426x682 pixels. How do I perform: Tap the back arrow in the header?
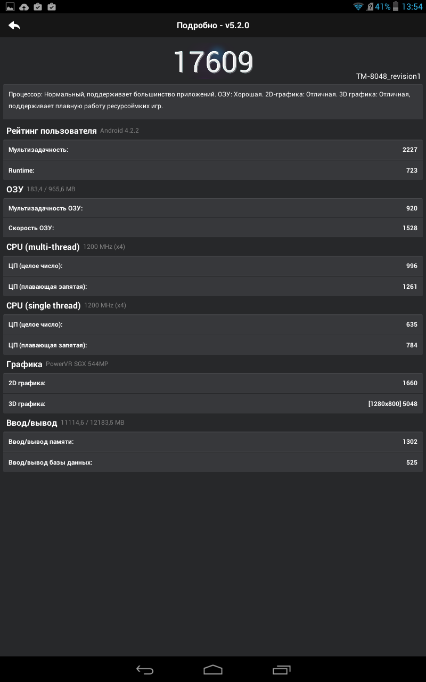[14, 25]
